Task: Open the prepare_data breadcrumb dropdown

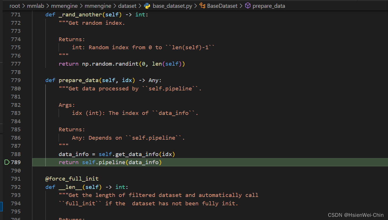Action: 269,6
